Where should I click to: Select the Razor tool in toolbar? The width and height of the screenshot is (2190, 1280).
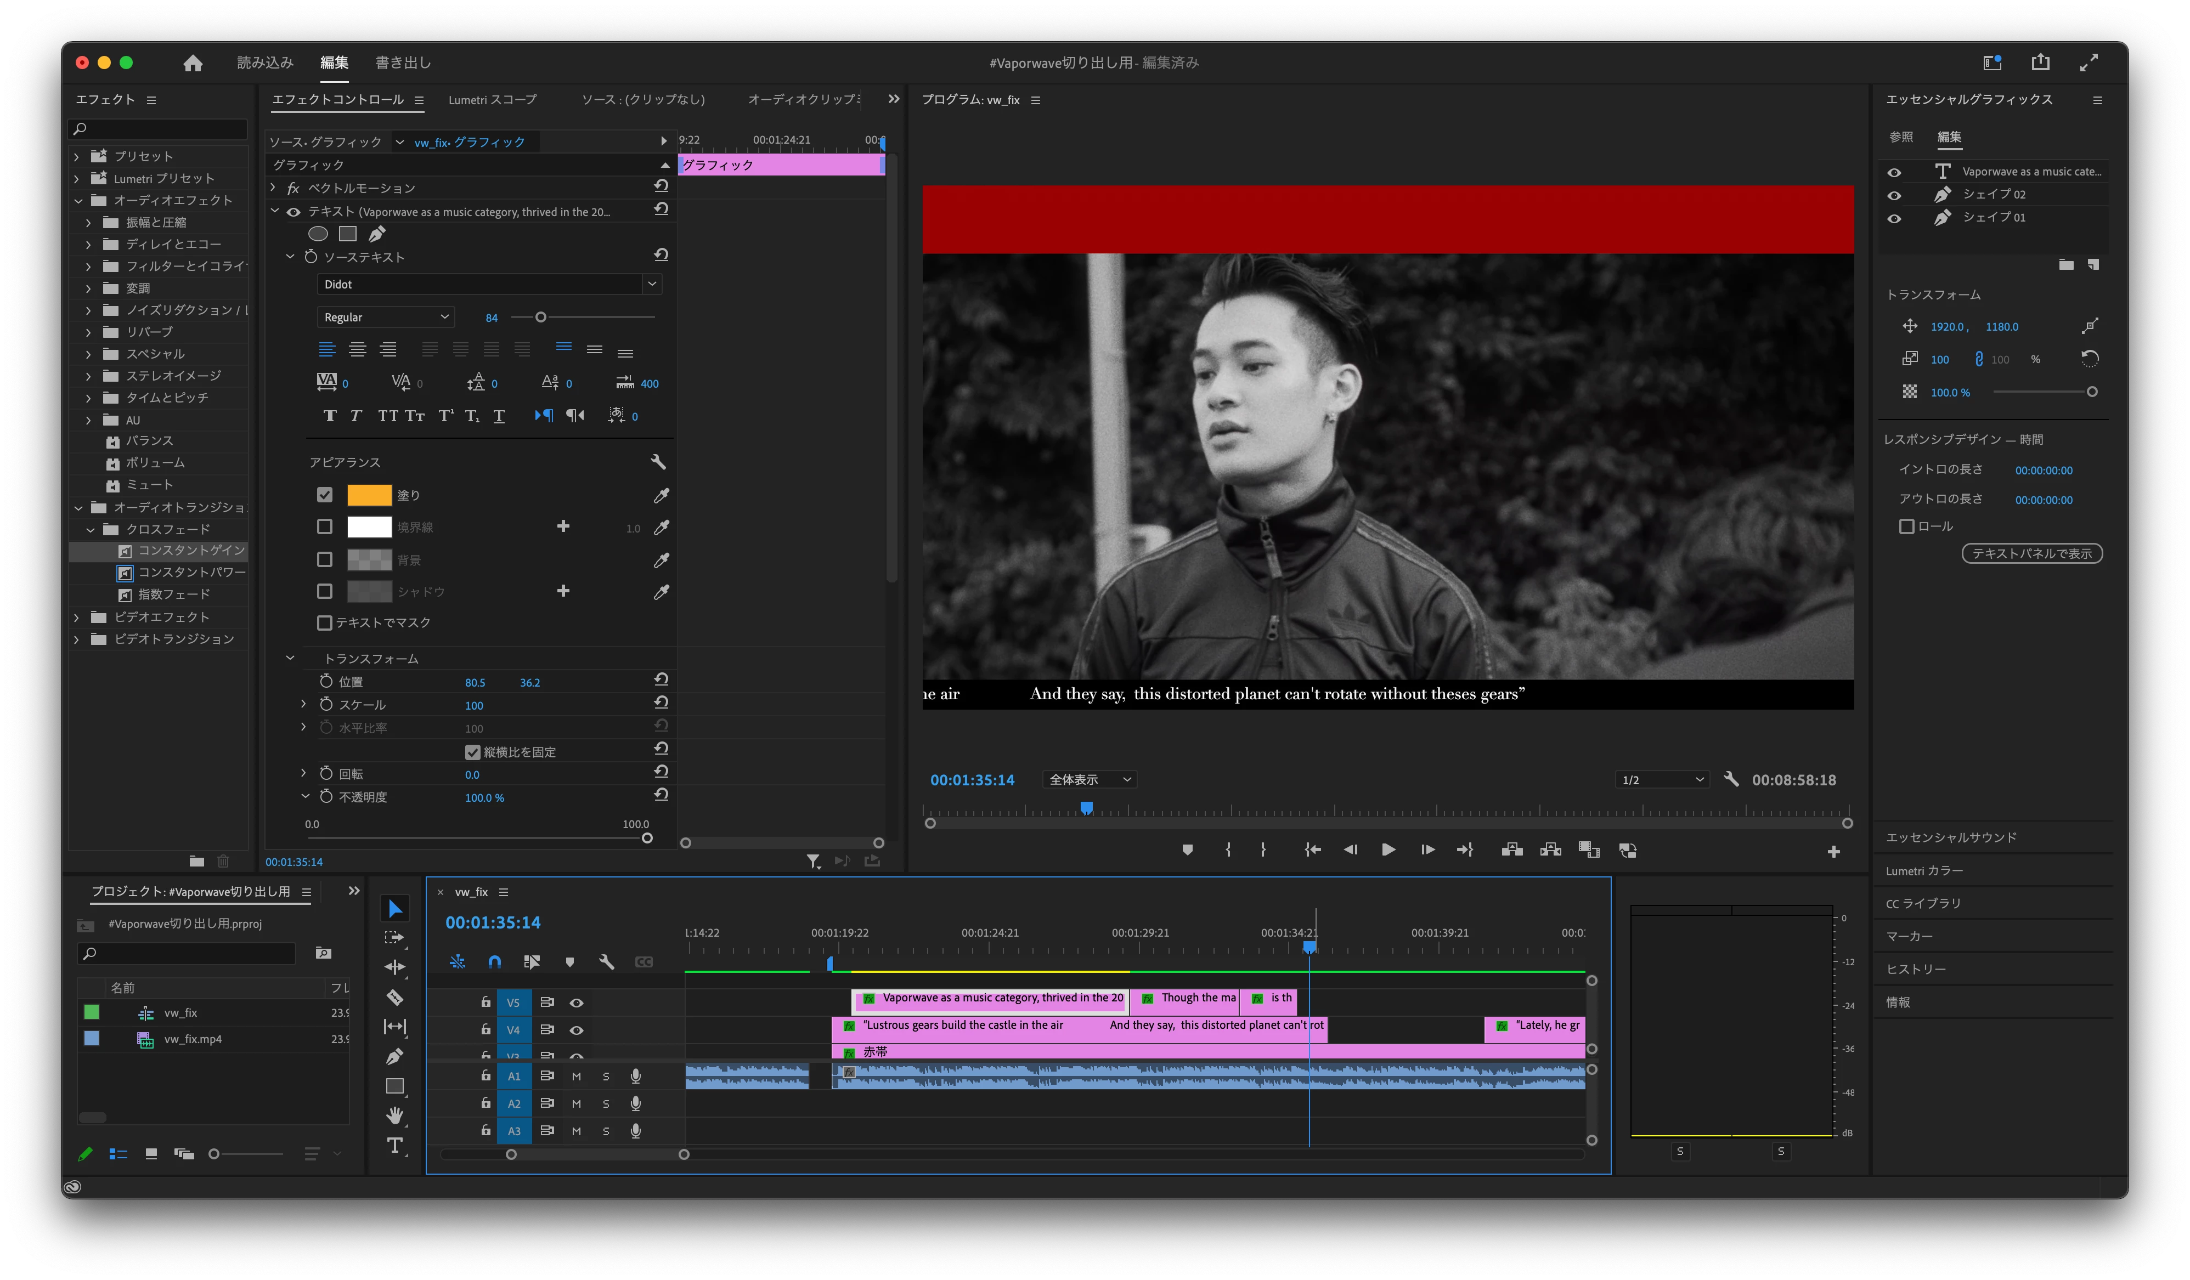click(x=394, y=996)
